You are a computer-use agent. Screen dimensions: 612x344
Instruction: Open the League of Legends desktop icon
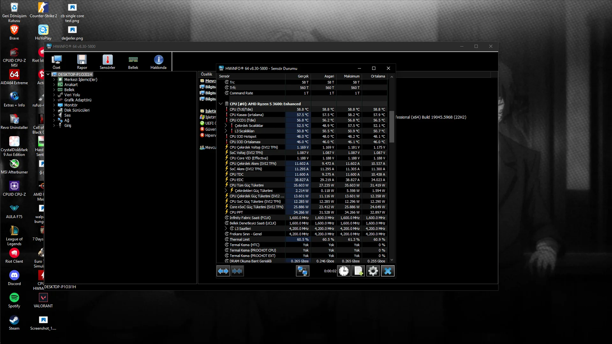click(14, 236)
